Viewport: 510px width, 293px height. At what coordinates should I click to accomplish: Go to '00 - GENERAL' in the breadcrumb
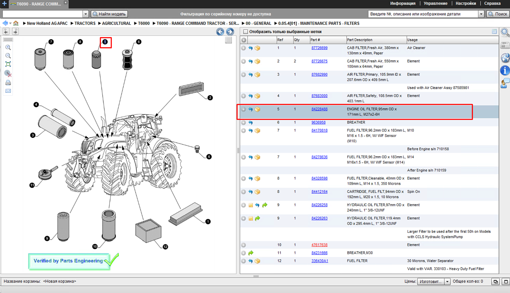pos(258,23)
